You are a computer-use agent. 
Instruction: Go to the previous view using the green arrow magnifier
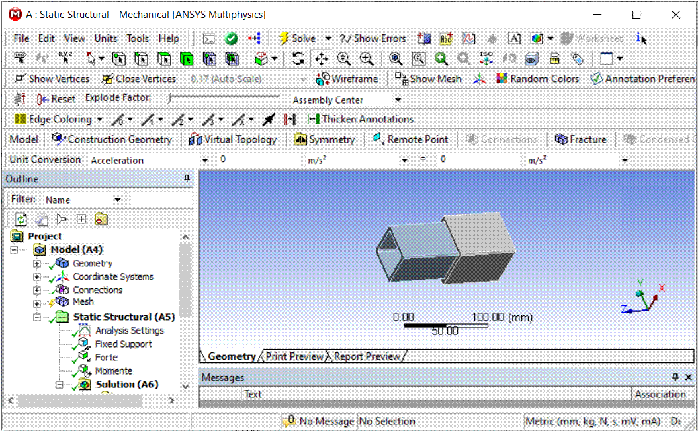coord(441,58)
